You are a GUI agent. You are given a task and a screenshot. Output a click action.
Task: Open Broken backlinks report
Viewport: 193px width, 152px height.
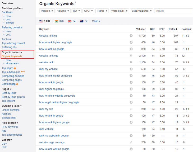point(10,23)
